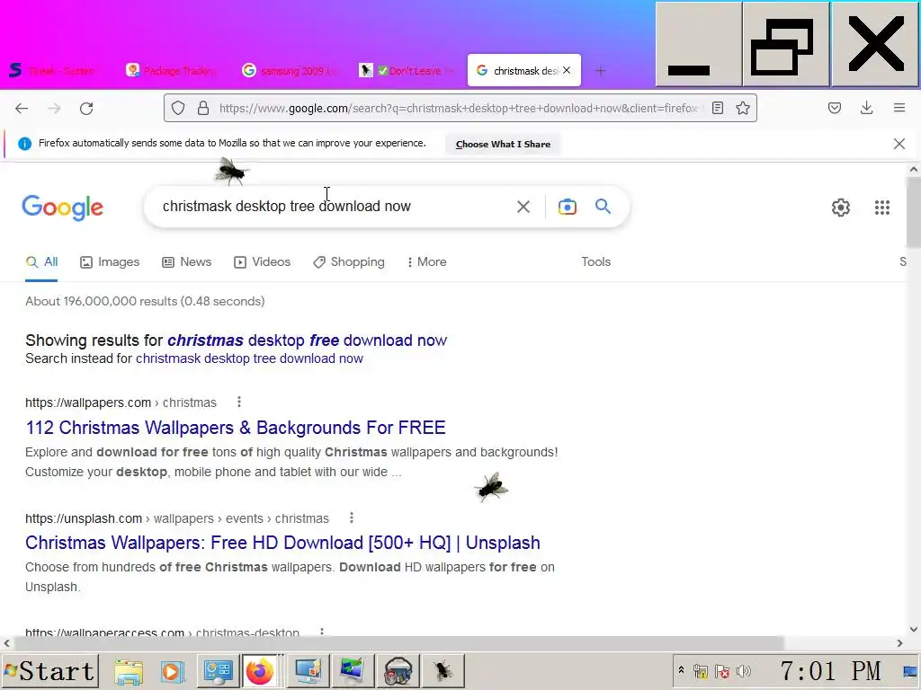
Task: Open options for unsplash.com result
Action: pos(352,518)
